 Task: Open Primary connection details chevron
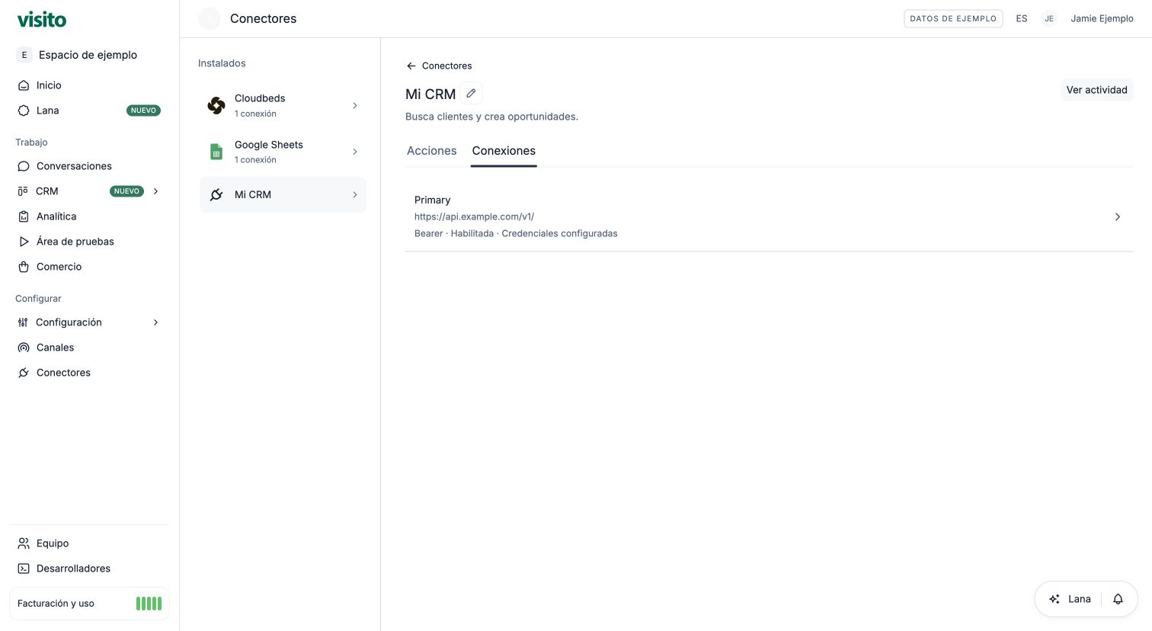(1118, 216)
